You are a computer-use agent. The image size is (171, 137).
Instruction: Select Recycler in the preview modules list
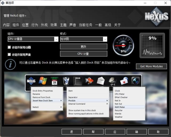pos(129,110)
